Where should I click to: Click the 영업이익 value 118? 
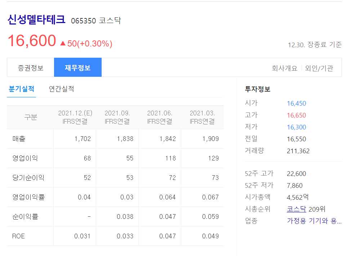[171, 158]
